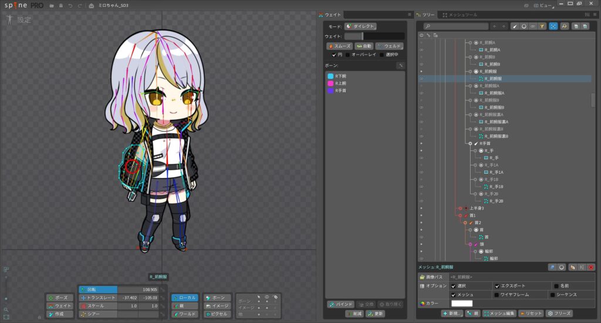Open project with the folder icon
The width and height of the screenshot is (601, 323).
(x=52, y=6)
